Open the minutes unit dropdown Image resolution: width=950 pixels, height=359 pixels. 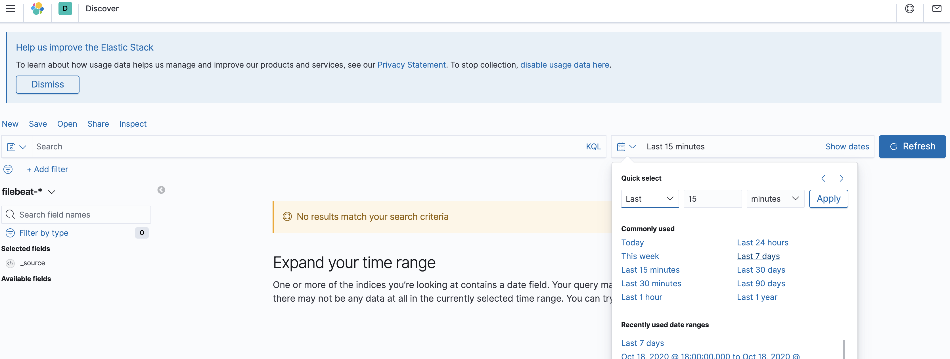775,199
